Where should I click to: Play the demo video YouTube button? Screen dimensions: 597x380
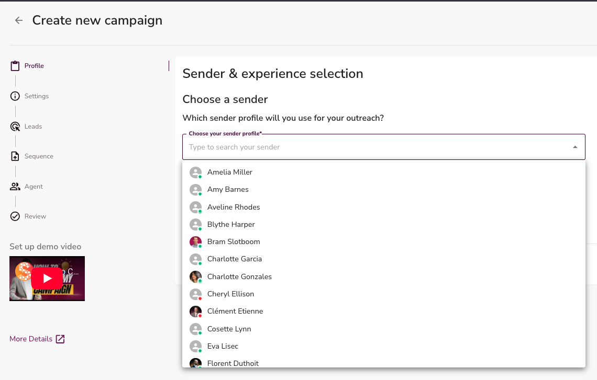(47, 278)
